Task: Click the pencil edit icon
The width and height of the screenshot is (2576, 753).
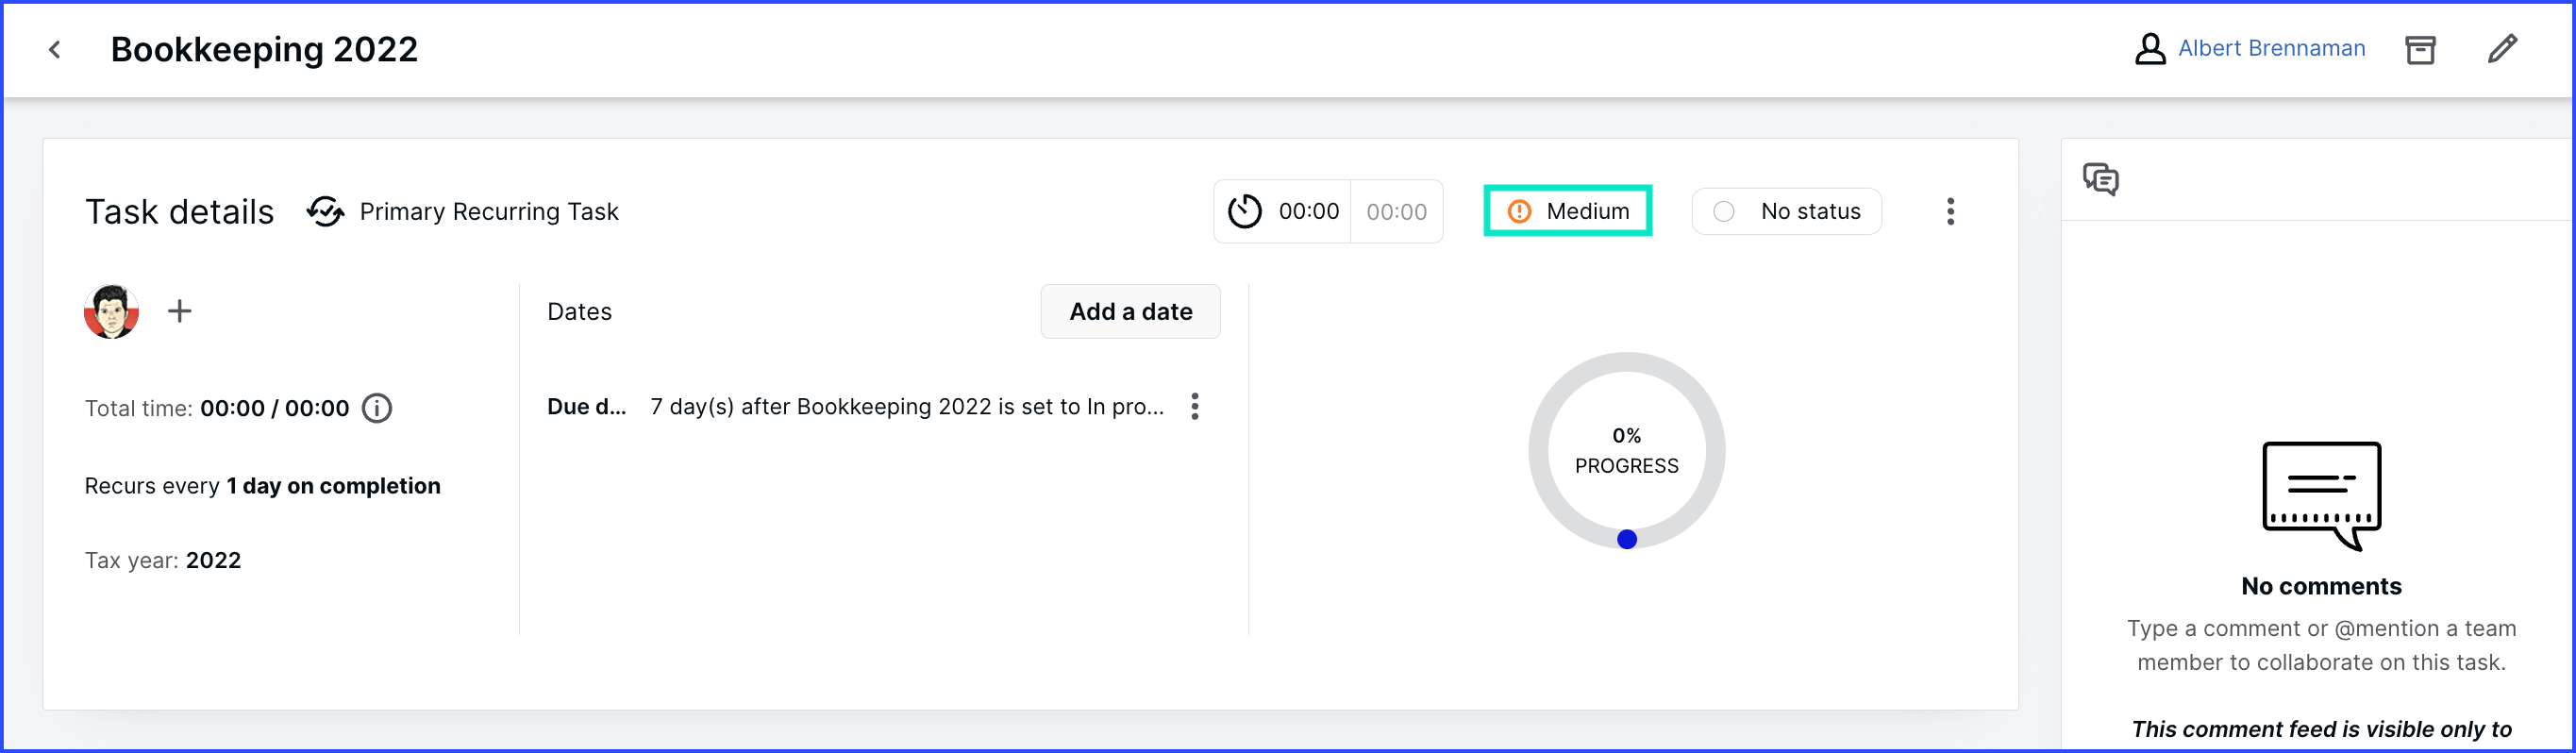Action: pos(2503,48)
